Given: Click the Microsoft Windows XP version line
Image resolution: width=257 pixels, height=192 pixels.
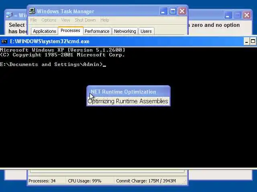Looking at the screenshot, I should (63, 50).
